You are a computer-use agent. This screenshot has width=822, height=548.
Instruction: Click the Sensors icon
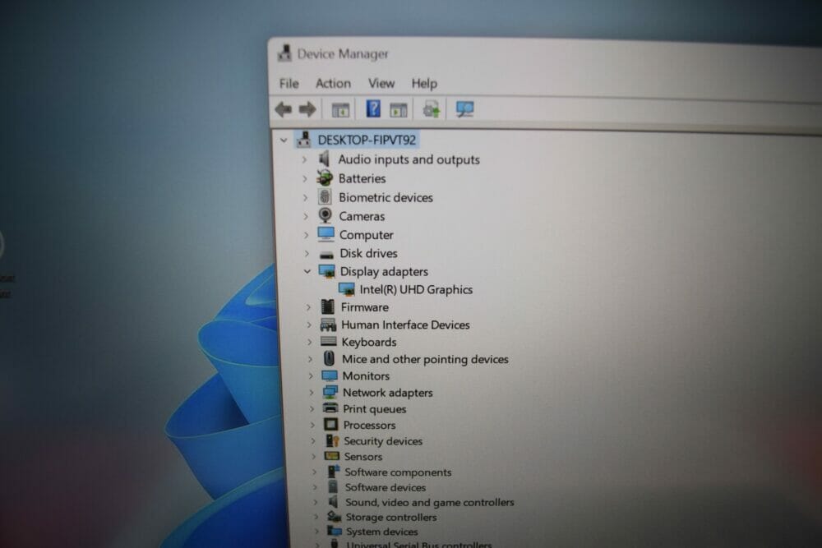(x=332, y=456)
